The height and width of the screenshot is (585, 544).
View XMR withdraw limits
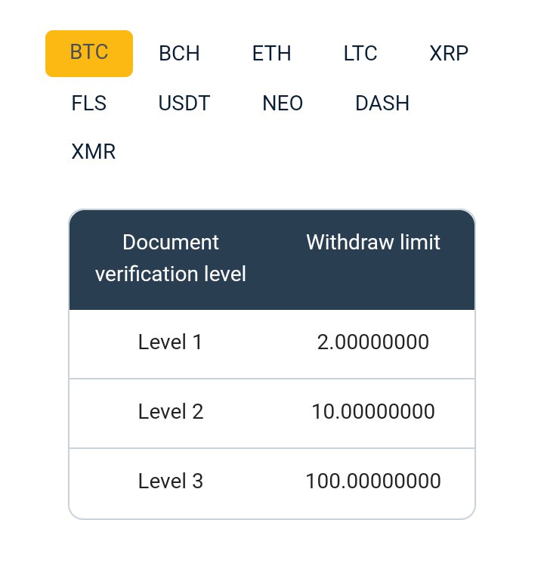(93, 151)
